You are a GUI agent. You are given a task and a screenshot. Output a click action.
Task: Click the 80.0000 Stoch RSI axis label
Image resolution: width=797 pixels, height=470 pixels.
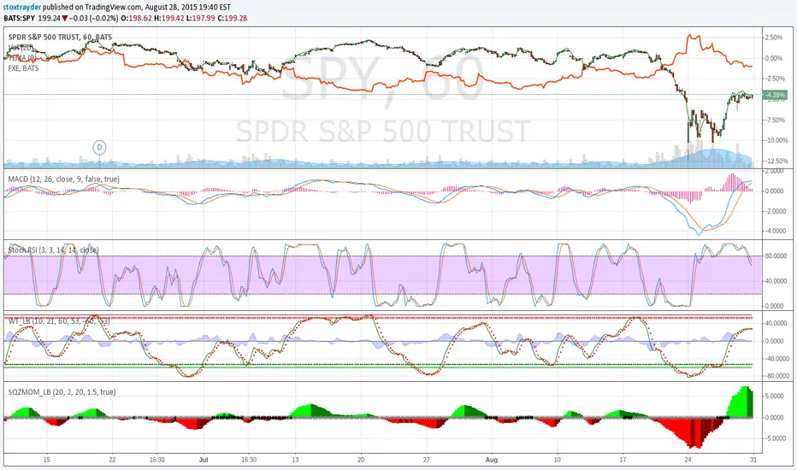click(x=775, y=256)
